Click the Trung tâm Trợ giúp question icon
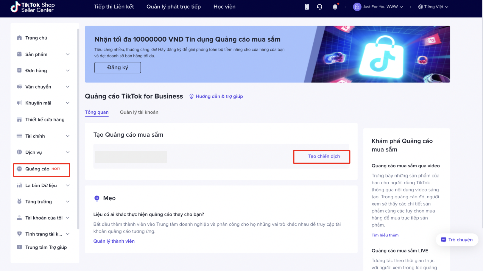The height and width of the screenshot is (271, 483). pyautogui.click(x=19, y=247)
